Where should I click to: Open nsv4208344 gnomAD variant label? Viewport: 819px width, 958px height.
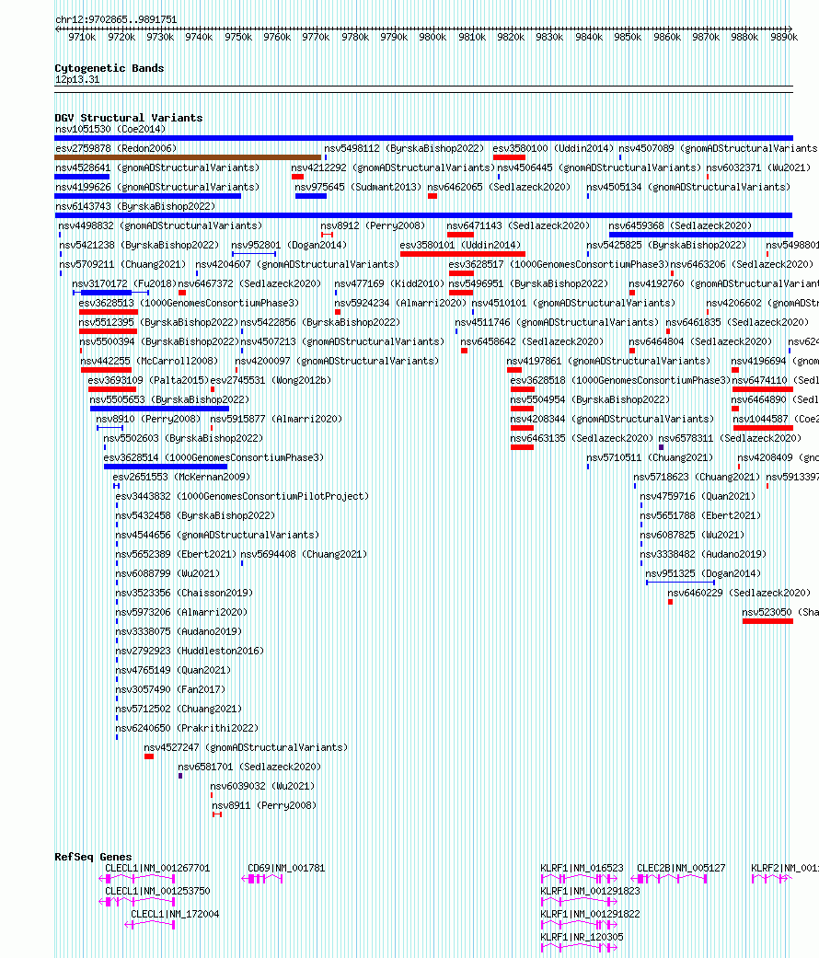click(613, 419)
